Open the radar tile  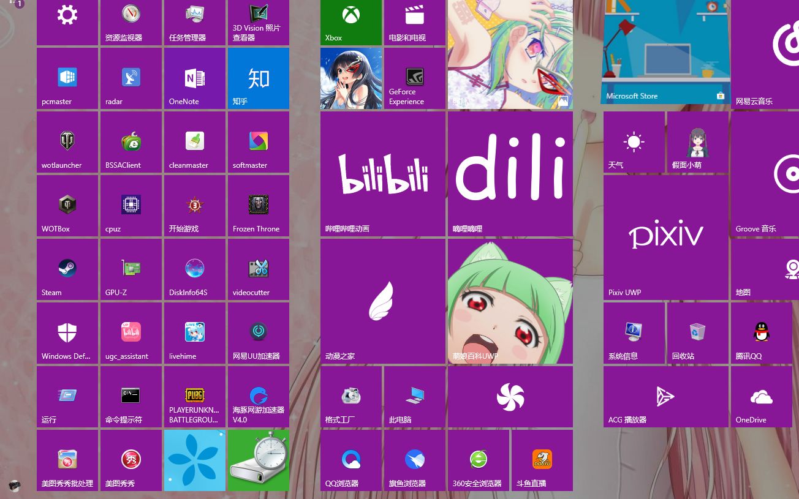131,78
